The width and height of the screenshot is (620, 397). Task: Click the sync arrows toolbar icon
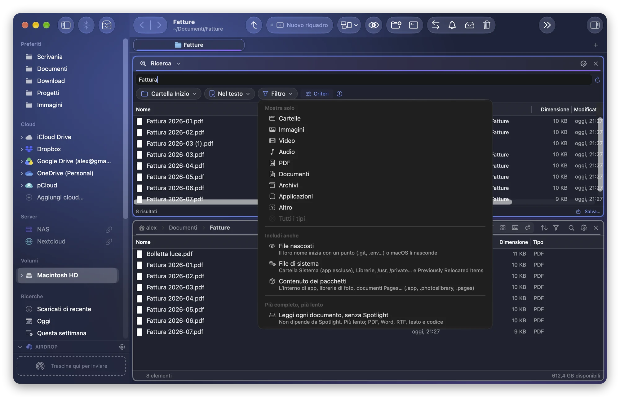[436, 25]
